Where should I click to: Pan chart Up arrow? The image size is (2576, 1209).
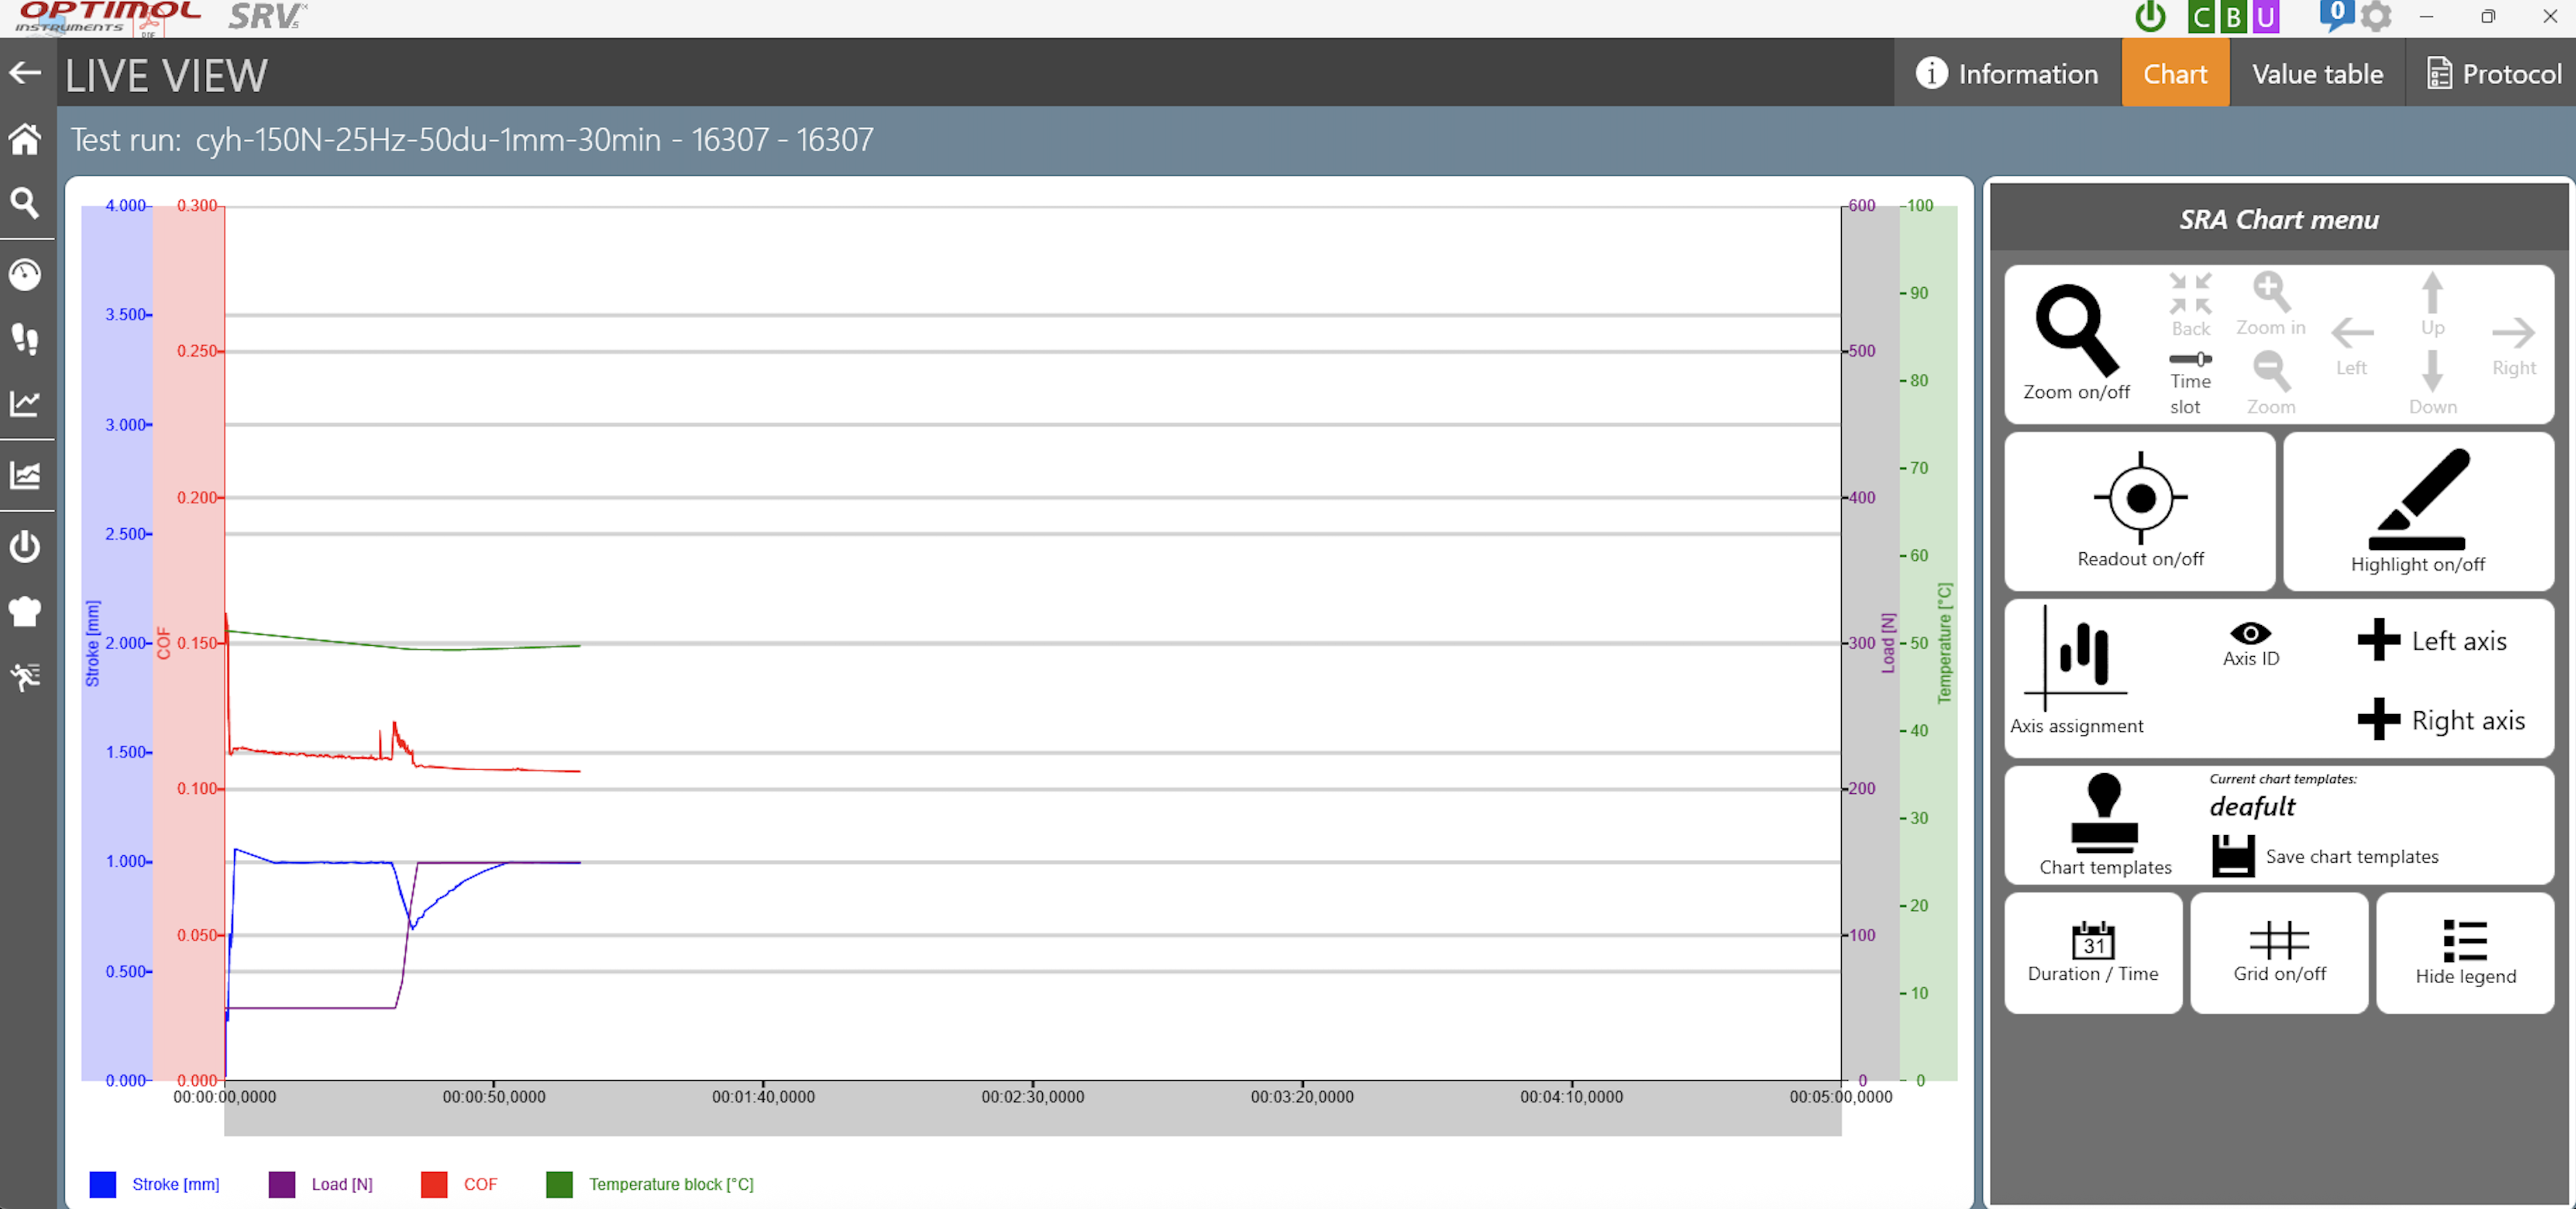coord(2432,304)
